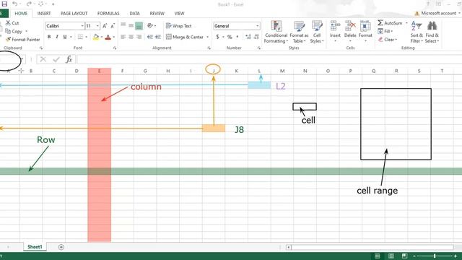
Task: Open the PAGE LAYOUT ribbon tab
Action: click(74, 14)
